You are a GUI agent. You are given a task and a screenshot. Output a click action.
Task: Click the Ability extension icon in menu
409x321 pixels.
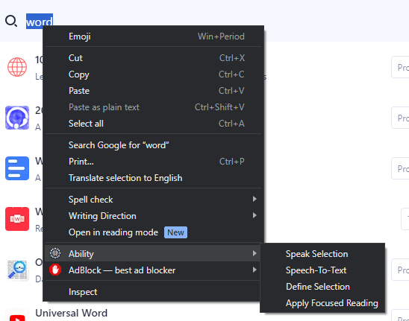tap(55, 253)
